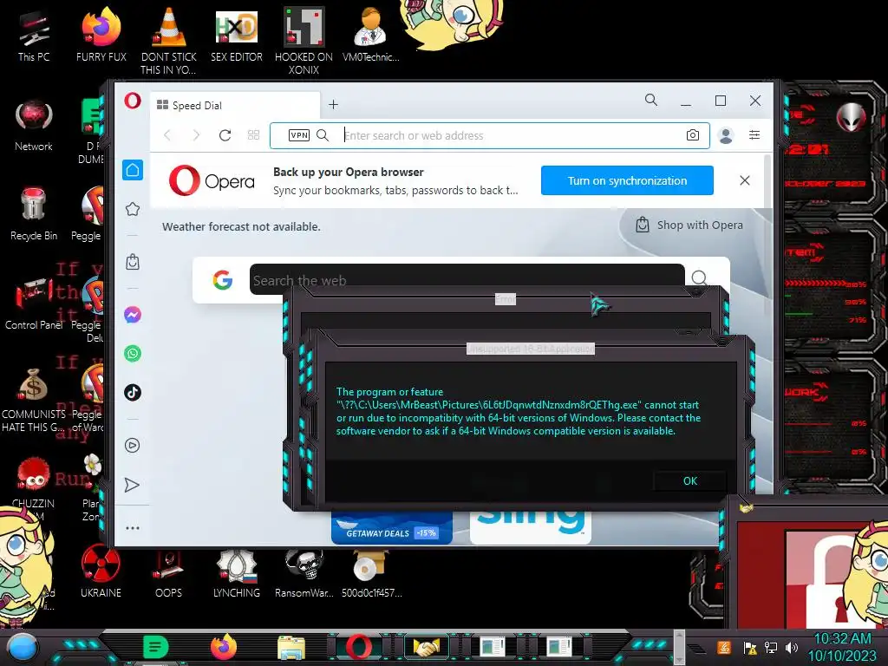The image size is (888, 666).
Task: Click the Google Search the web field
Action: point(467,279)
